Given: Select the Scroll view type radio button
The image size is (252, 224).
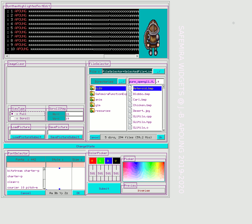Looking at the screenshot, I should pyautogui.click(x=12, y=118).
